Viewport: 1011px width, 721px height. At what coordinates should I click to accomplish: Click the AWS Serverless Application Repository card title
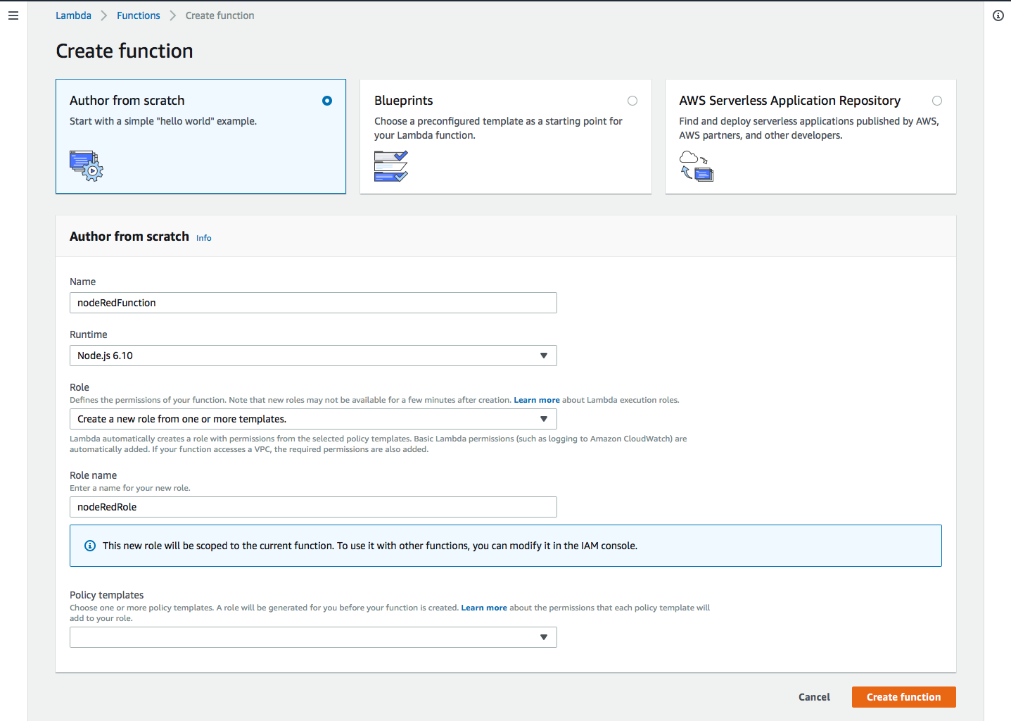(790, 101)
